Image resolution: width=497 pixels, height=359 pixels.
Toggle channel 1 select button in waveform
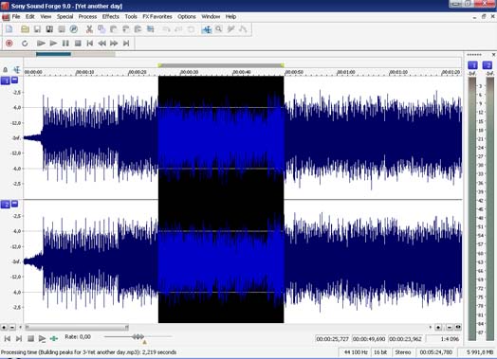5,81
